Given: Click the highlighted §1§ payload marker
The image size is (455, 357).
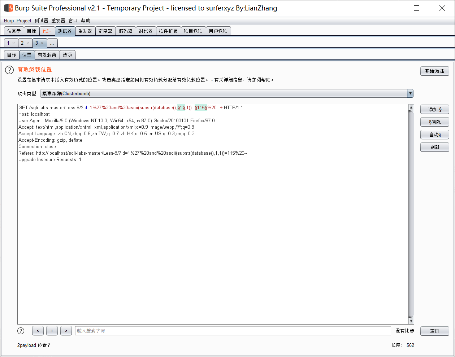Looking at the screenshot, I should click(x=181, y=107).
